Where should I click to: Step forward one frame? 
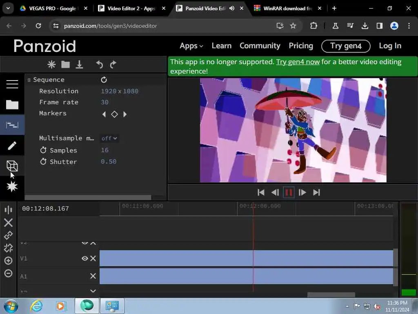[x=302, y=192]
